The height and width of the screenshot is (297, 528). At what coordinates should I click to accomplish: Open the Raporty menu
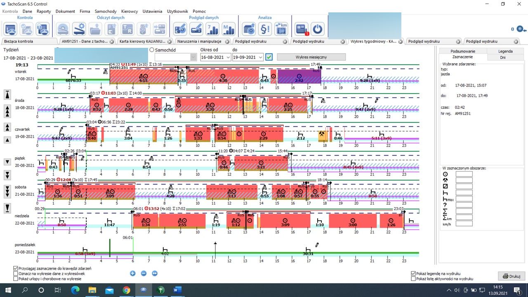pyautogui.click(x=44, y=12)
